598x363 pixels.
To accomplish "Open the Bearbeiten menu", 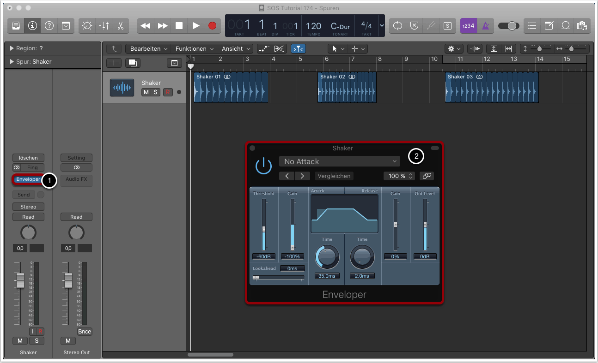I will pos(148,48).
